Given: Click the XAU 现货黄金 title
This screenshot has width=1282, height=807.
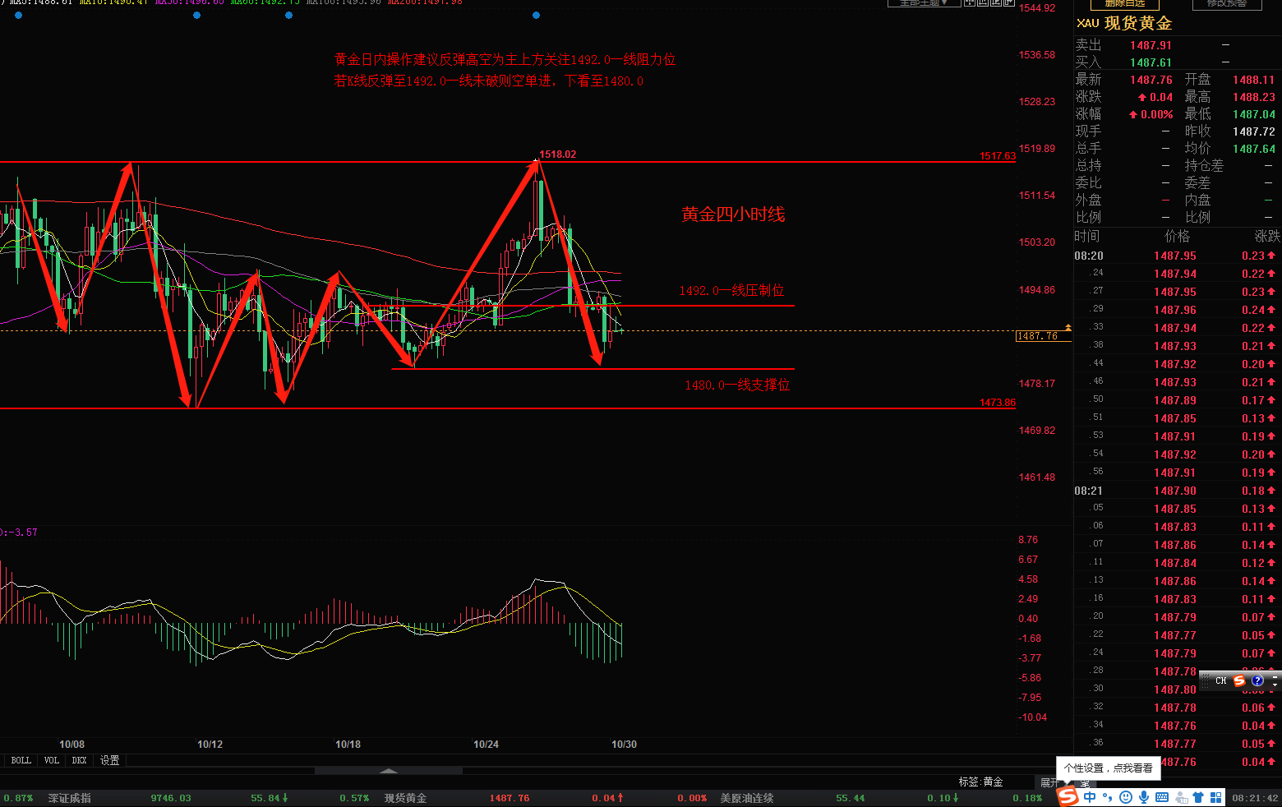Looking at the screenshot, I should [1124, 23].
